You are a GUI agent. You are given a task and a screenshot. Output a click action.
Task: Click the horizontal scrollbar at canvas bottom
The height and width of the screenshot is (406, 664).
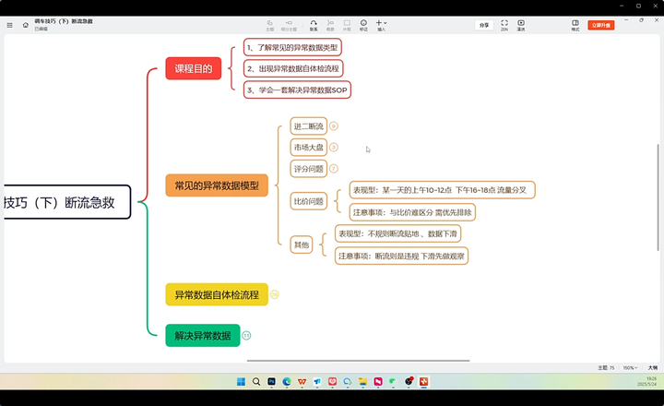(358, 361)
